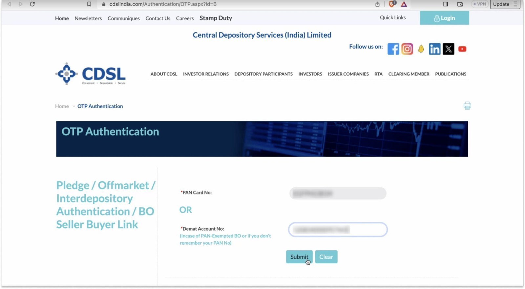This screenshot has height=289, width=525.
Task: Toggle the browser sidebar panel icon
Action: (x=445, y=4)
